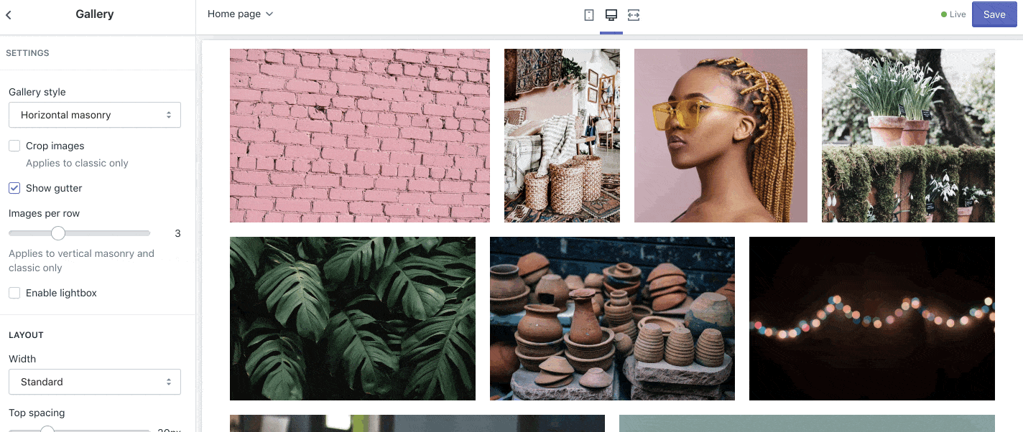
Task: Enable the Crop images checkbox
Action: coord(14,146)
